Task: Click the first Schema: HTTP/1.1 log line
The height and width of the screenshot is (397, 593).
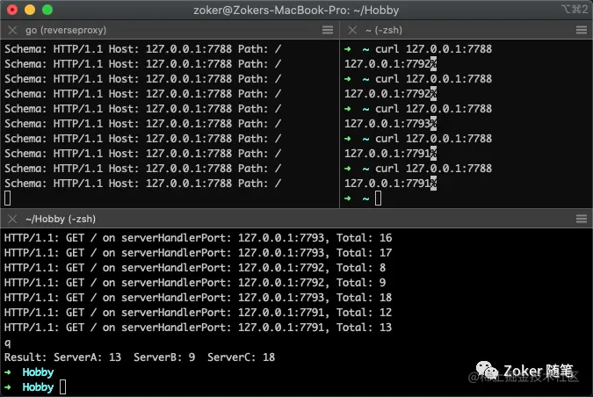Action: coord(143,49)
